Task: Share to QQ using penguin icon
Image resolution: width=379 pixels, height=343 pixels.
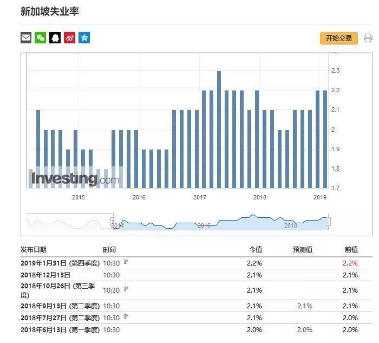Action: click(x=55, y=38)
